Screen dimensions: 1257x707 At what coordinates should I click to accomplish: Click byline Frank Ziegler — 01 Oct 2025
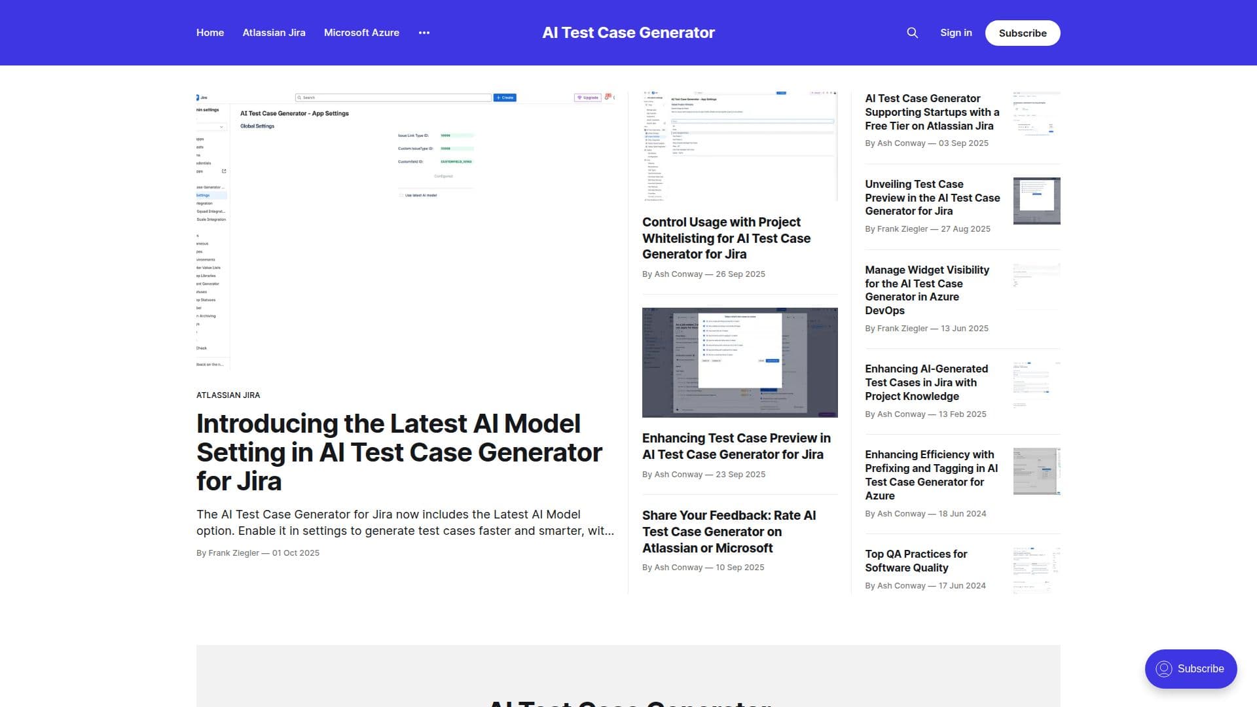click(x=258, y=553)
